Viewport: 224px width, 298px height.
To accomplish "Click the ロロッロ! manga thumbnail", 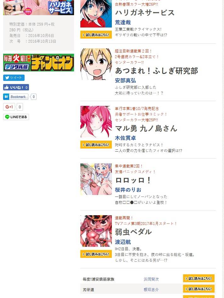I will click(x=96, y=179).
